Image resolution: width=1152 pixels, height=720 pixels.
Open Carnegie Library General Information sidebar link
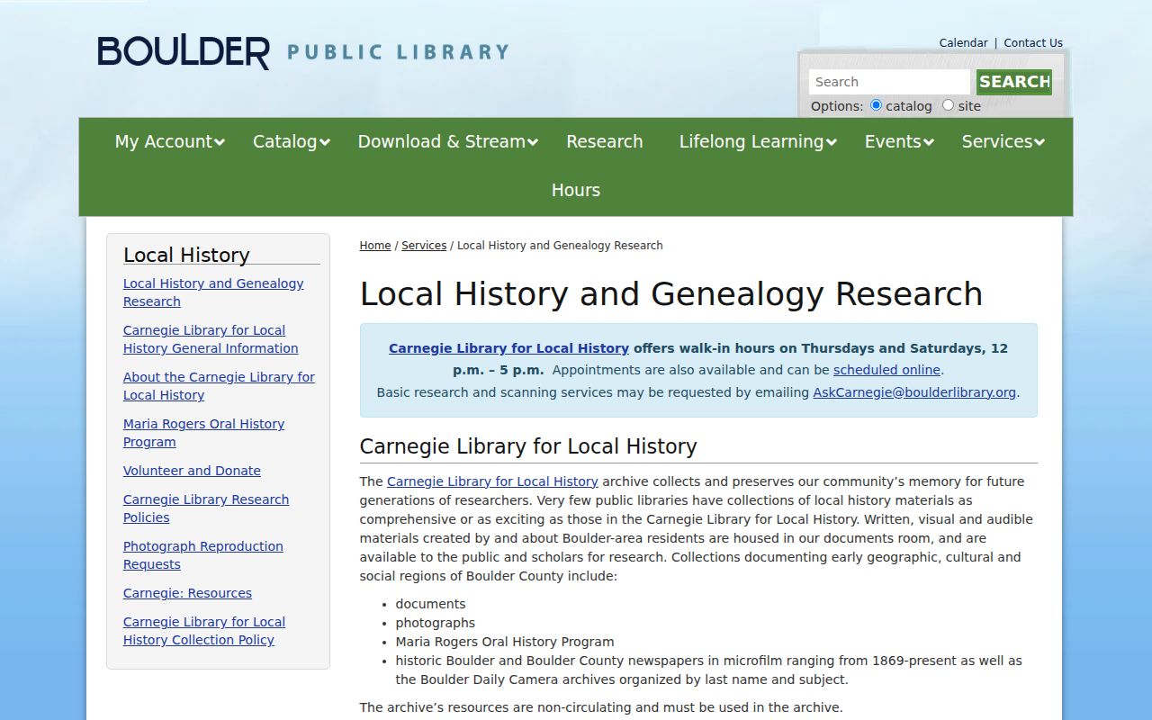[x=211, y=339]
